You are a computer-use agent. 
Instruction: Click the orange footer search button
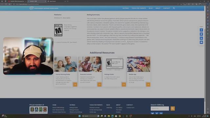click(x=173, y=108)
